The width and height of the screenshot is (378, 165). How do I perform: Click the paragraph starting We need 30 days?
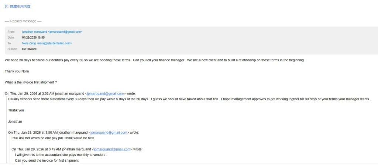pyautogui.click(x=155, y=60)
